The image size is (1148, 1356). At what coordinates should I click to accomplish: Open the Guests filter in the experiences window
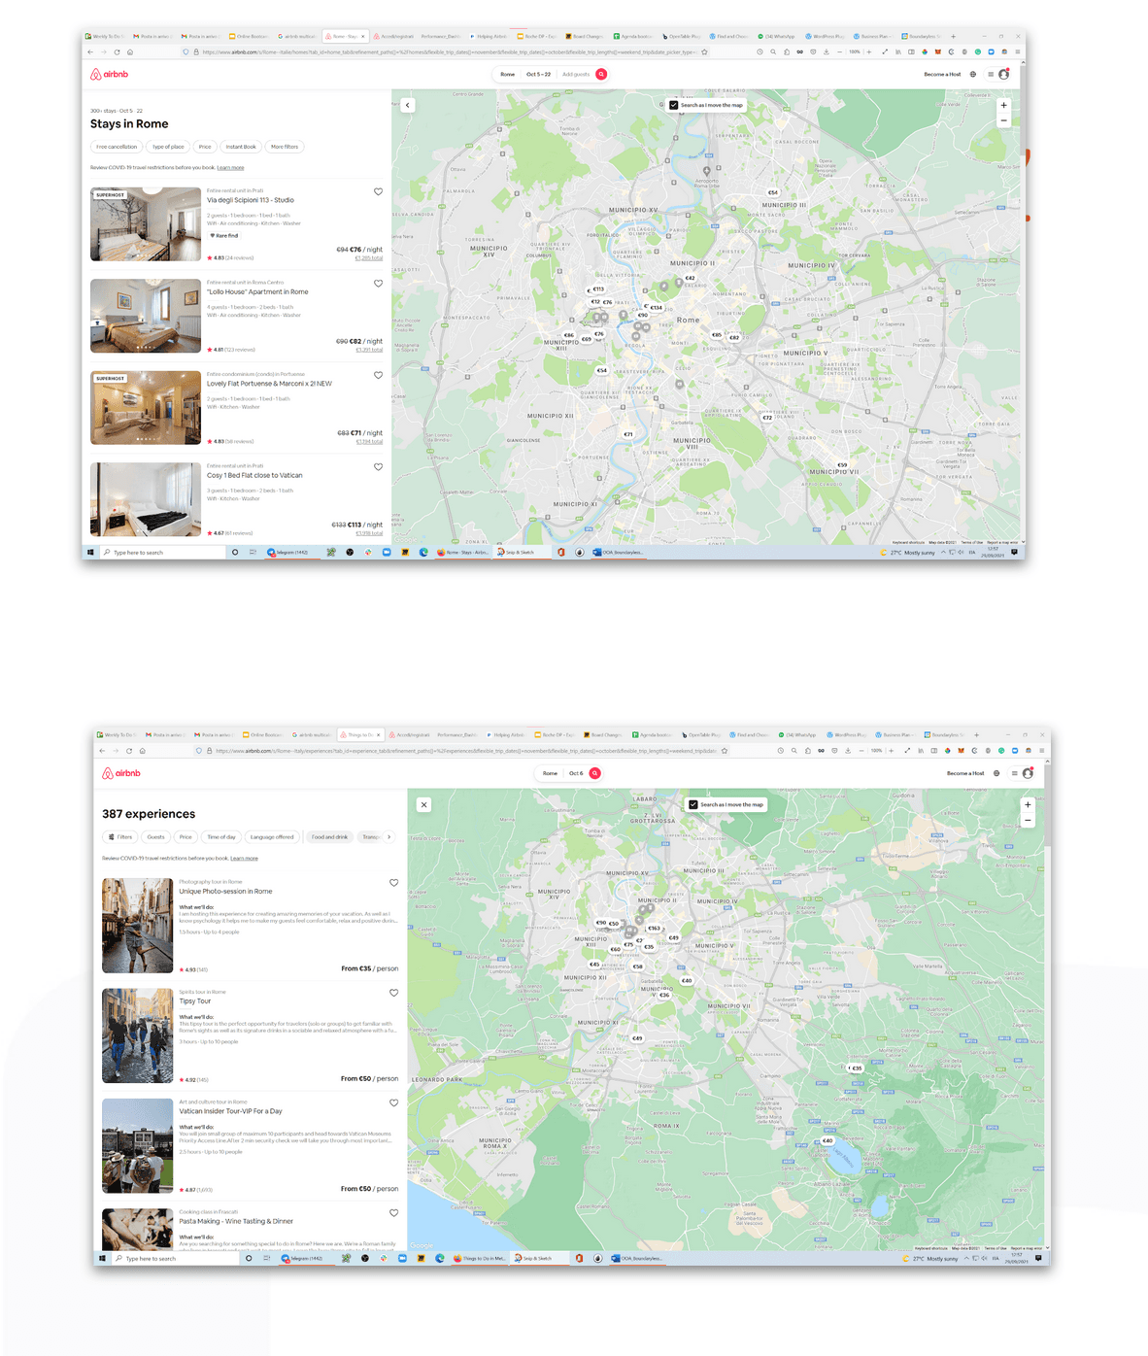(155, 836)
